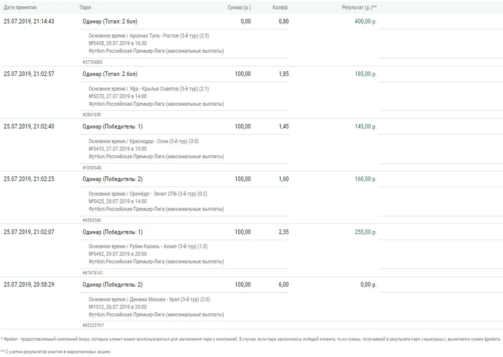Click 'Одинар (Победитель: 2)' at 20:58:29 row
The image size is (503, 357).
tap(112, 285)
